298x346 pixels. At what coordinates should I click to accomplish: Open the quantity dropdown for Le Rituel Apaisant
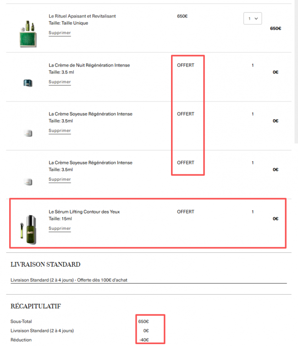coord(252,18)
